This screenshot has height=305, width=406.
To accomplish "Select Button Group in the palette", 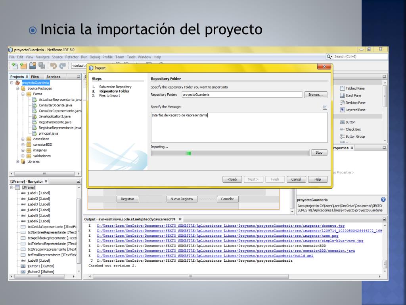I will (352, 137).
